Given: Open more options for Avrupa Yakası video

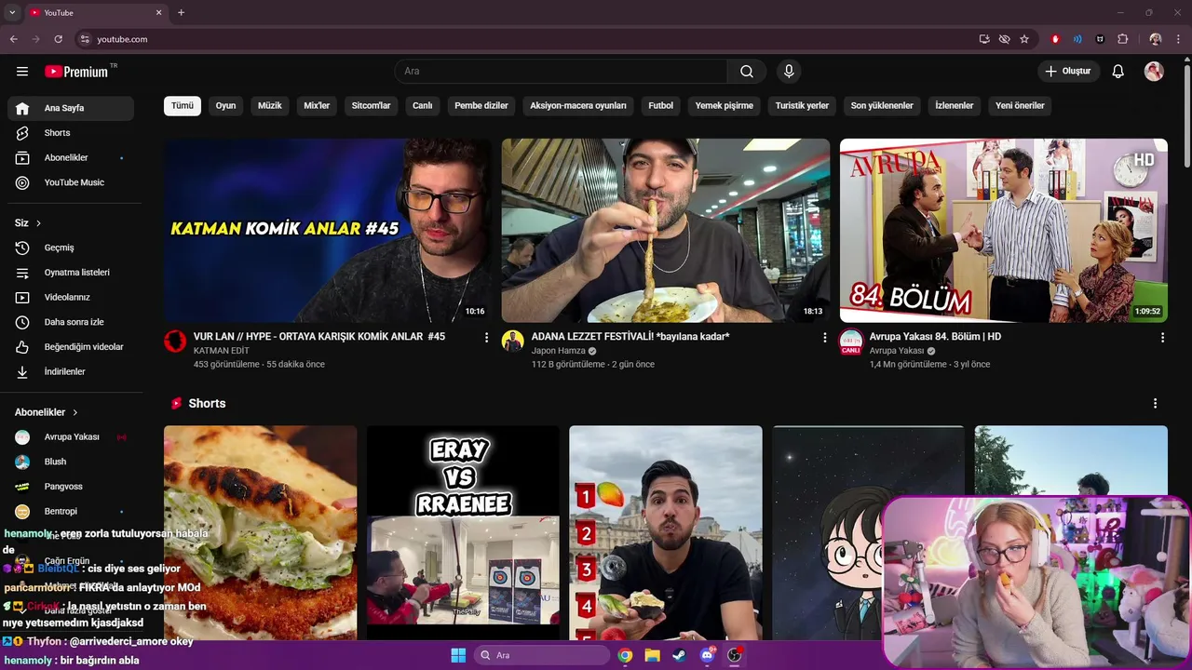Looking at the screenshot, I should click(1162, 338).
